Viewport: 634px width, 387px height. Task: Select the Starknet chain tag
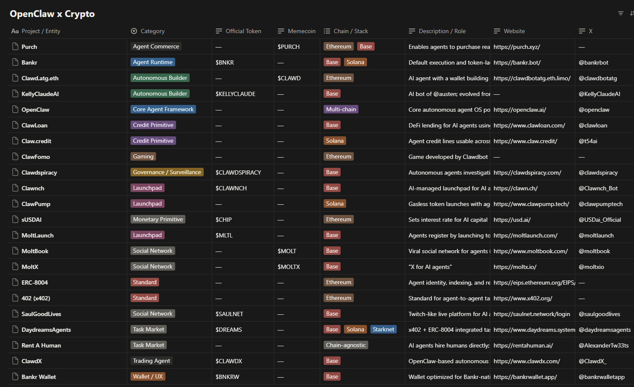click(x=384, y=329)
